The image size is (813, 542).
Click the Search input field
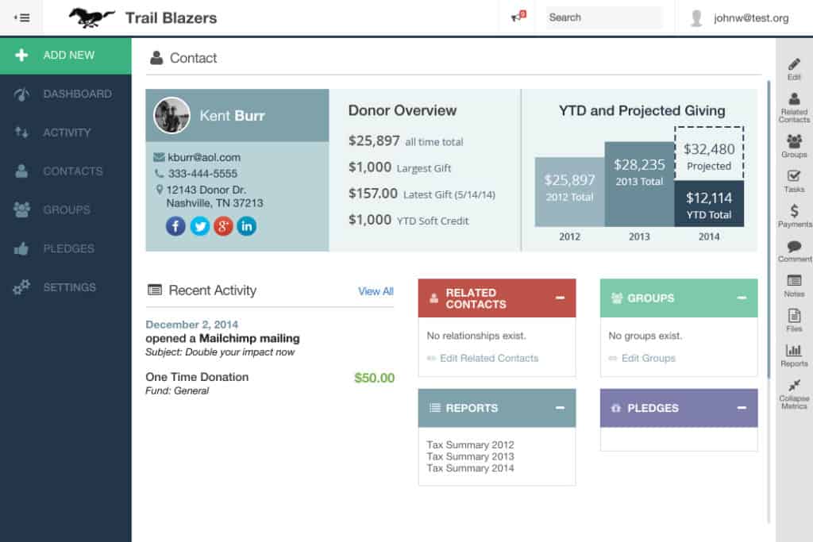point(604,17)
